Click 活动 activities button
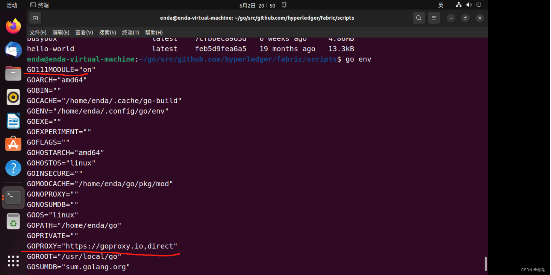The width and height of the screenshot is (551, 275). tap(12, 5)
